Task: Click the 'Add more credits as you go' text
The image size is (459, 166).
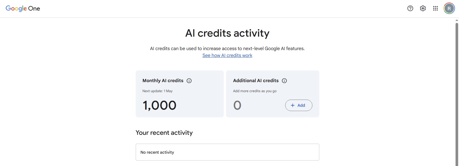Action: 255,91
